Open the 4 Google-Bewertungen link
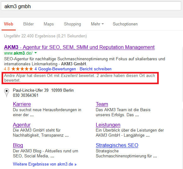Viewport: 183px width, 169px height. (x=55, y=69)
